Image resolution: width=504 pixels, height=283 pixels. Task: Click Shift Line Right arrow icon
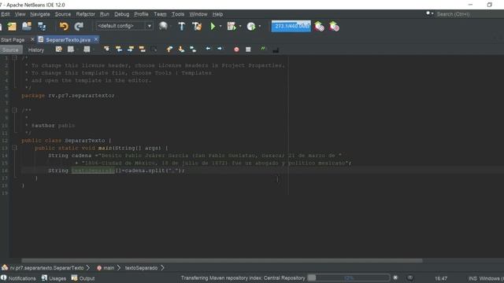click(220, 49)
